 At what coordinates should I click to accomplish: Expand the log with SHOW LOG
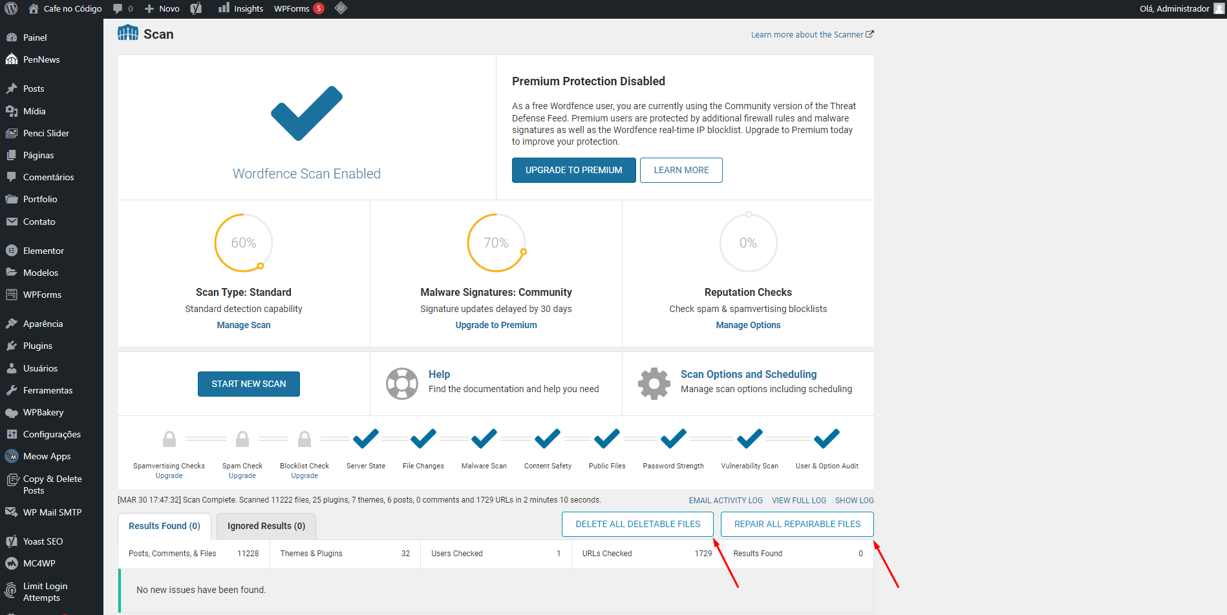click(855, 501)
